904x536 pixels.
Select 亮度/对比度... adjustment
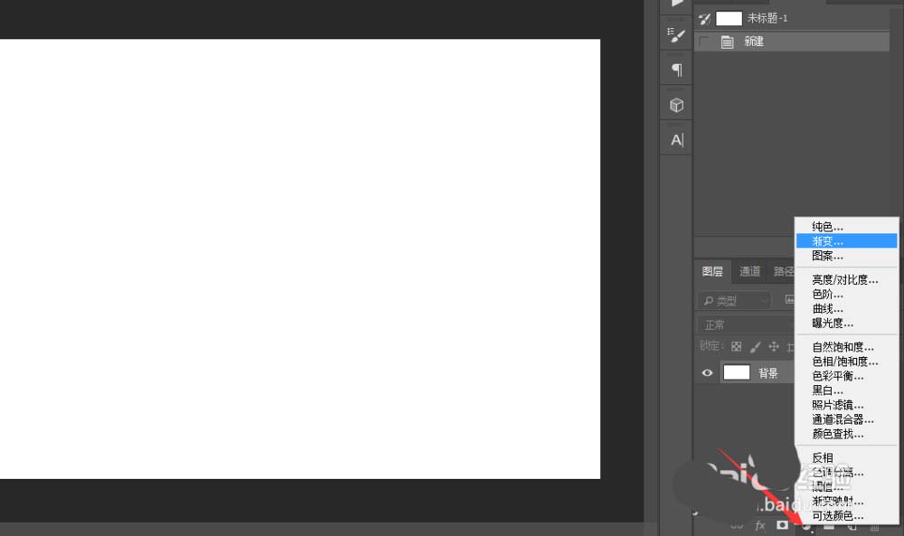click(x=846, y=279)
